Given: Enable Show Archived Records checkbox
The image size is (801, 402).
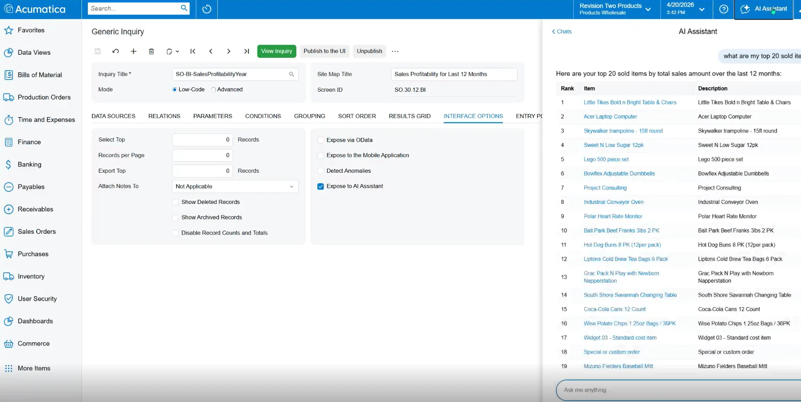Looking at the screenshot, I should [176, 218].
